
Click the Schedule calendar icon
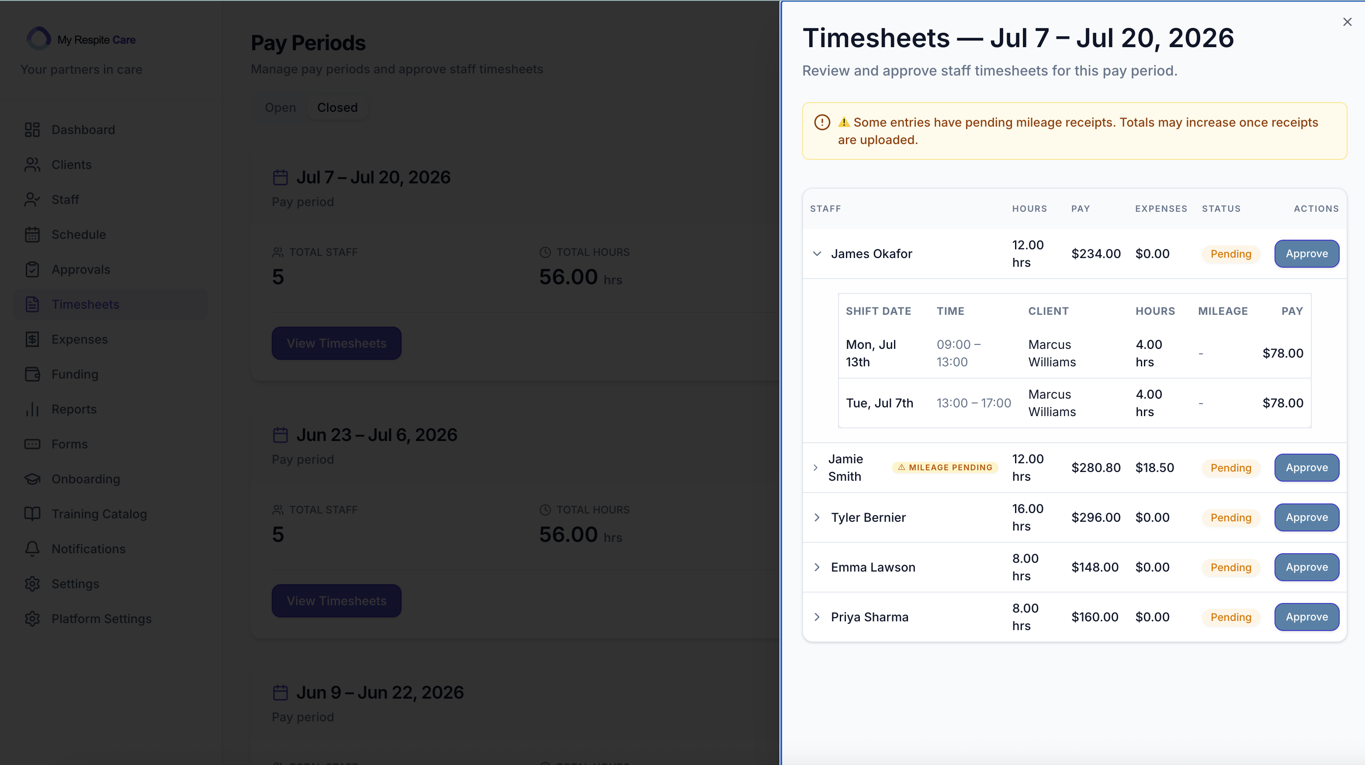click(32, 234)
